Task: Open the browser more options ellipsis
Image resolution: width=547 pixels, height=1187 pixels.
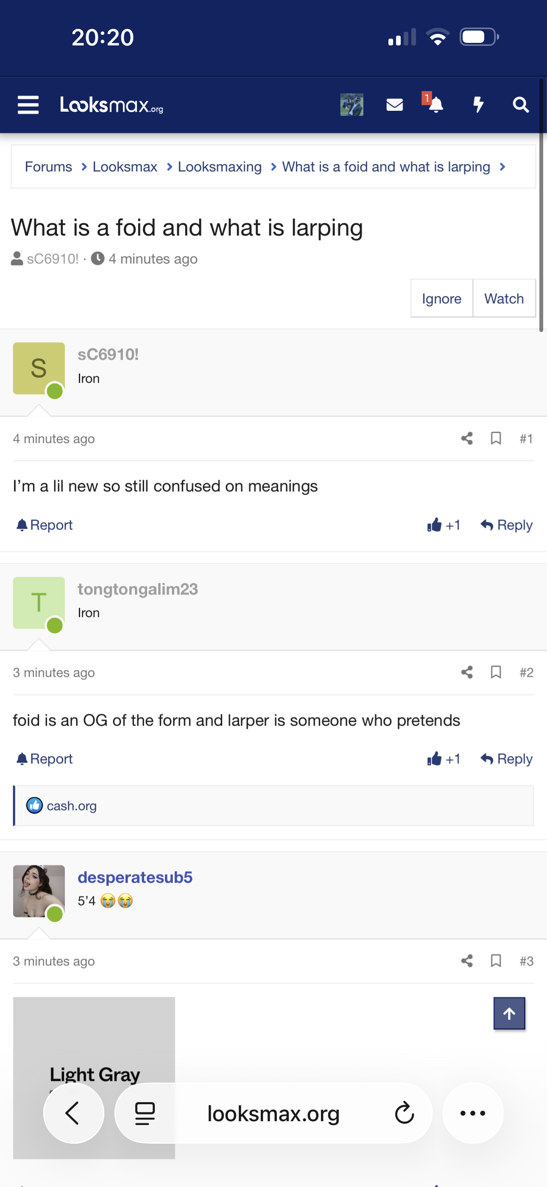Action: 473,1113
